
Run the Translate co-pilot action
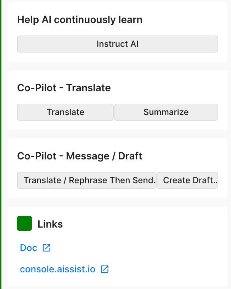point(65,112)
